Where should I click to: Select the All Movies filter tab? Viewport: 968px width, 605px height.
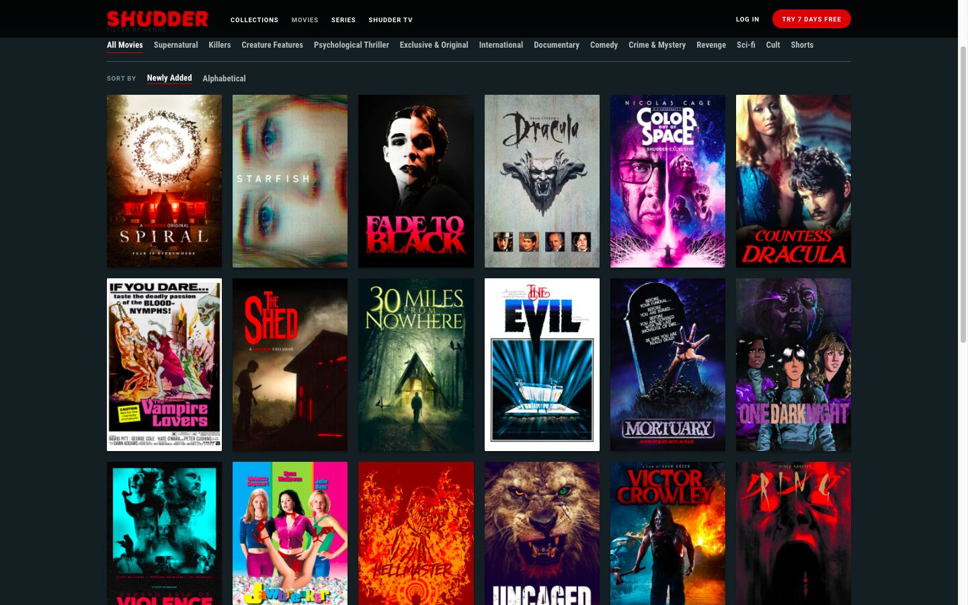click(124, 45)
